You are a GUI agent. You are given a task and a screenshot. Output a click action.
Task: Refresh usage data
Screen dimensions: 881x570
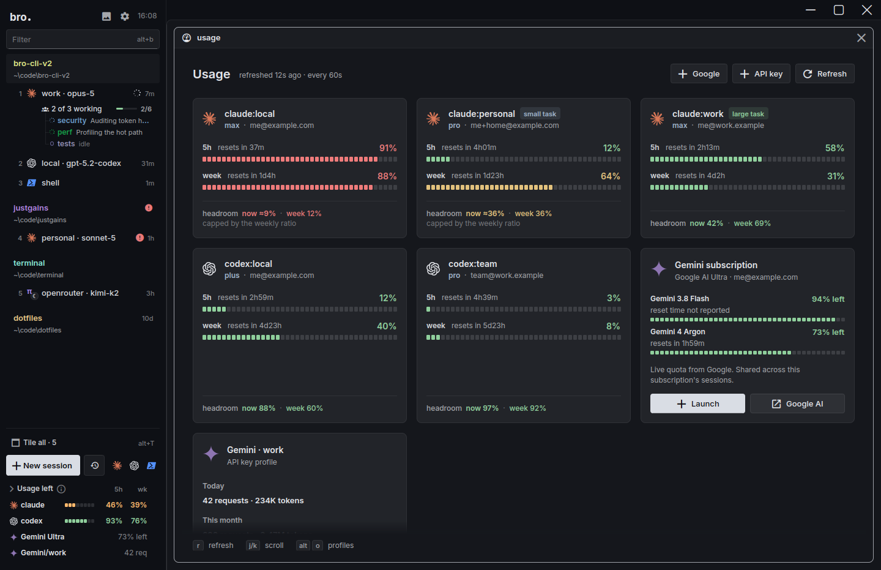[x=825, y=73]
